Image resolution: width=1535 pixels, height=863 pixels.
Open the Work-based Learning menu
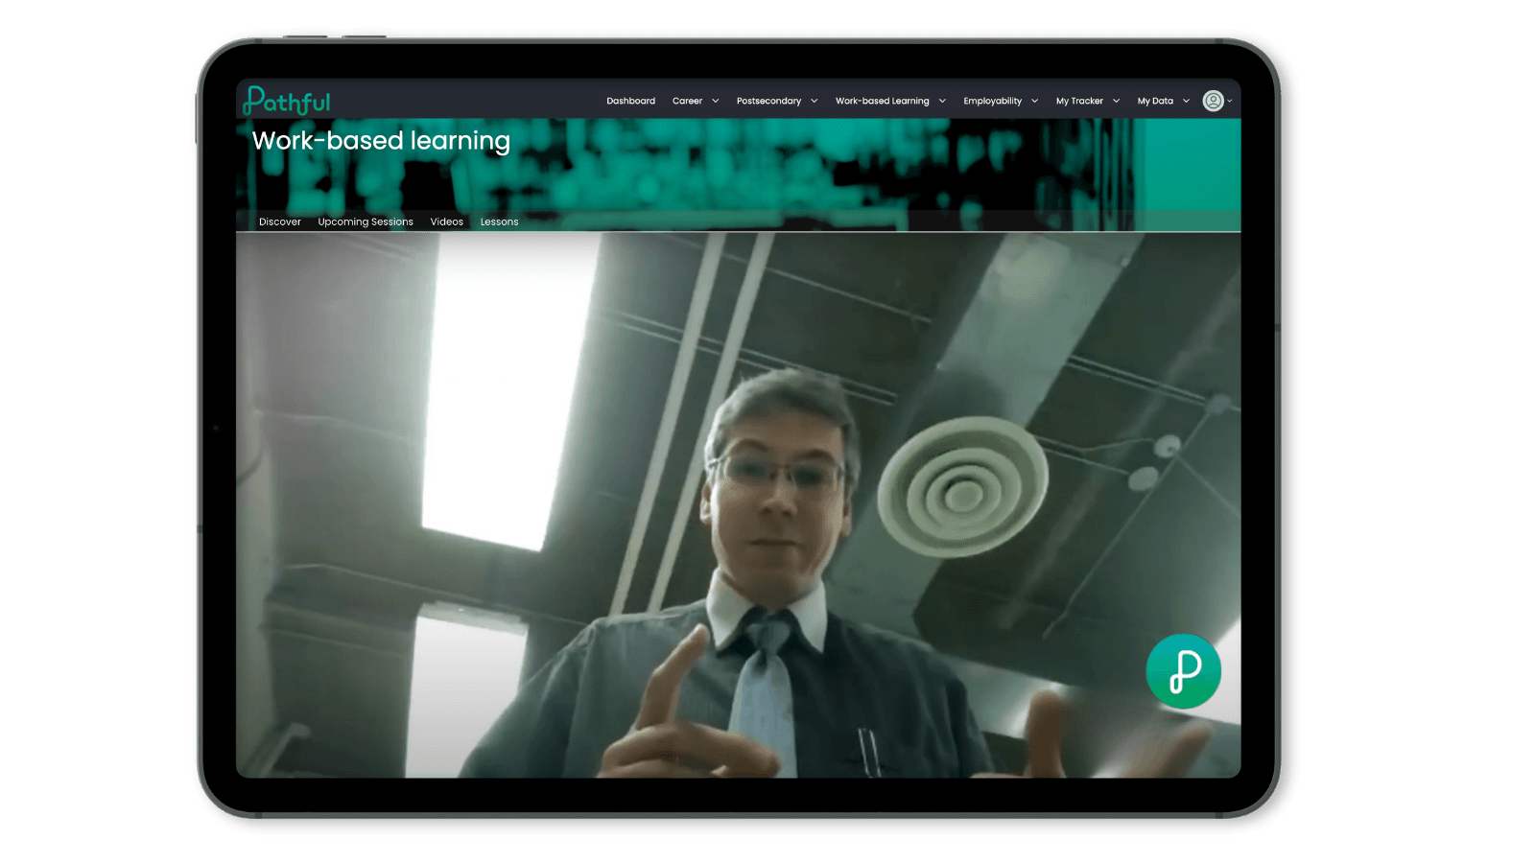(x=882, y=101)
